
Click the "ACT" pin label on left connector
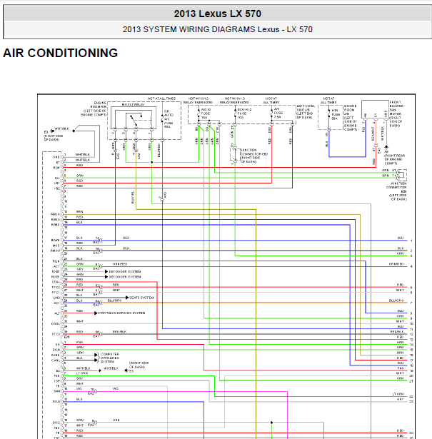tap(57, 266)
